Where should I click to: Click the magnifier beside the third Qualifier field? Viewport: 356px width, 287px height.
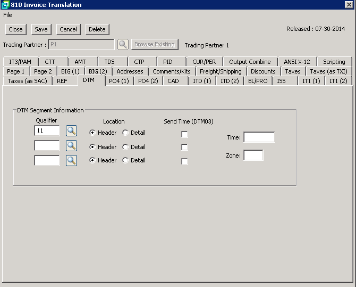tap(72, 160)
